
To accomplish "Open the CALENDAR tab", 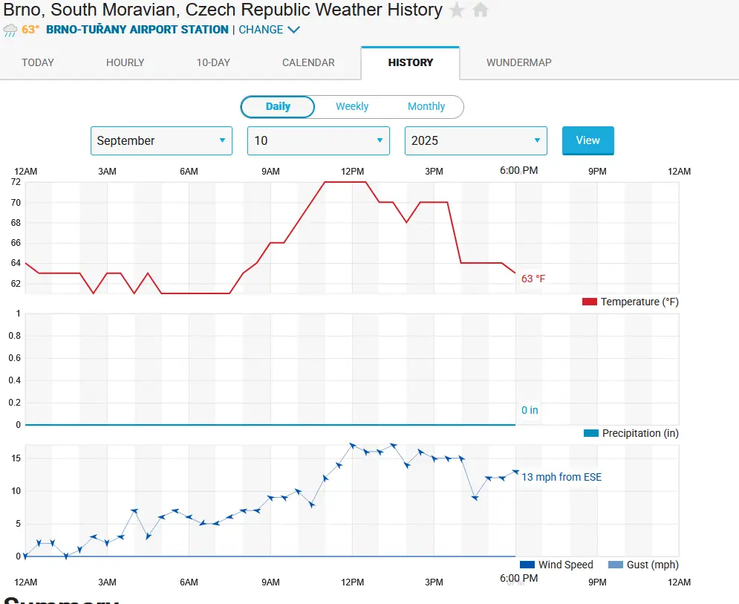I will pos(308,62).
